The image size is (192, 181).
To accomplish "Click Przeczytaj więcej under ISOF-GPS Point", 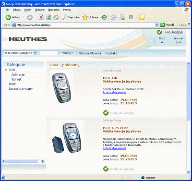I will point(114,148).
